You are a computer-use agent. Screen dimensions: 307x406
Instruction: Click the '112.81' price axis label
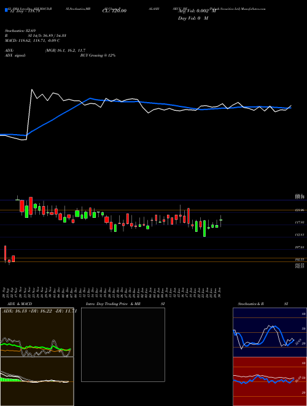pos(300,234)
